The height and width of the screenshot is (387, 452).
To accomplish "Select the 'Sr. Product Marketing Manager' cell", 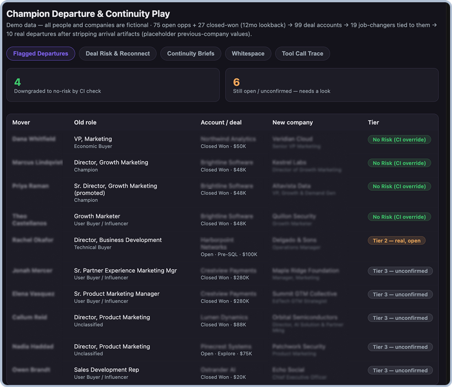I will (x=117, y=294).
